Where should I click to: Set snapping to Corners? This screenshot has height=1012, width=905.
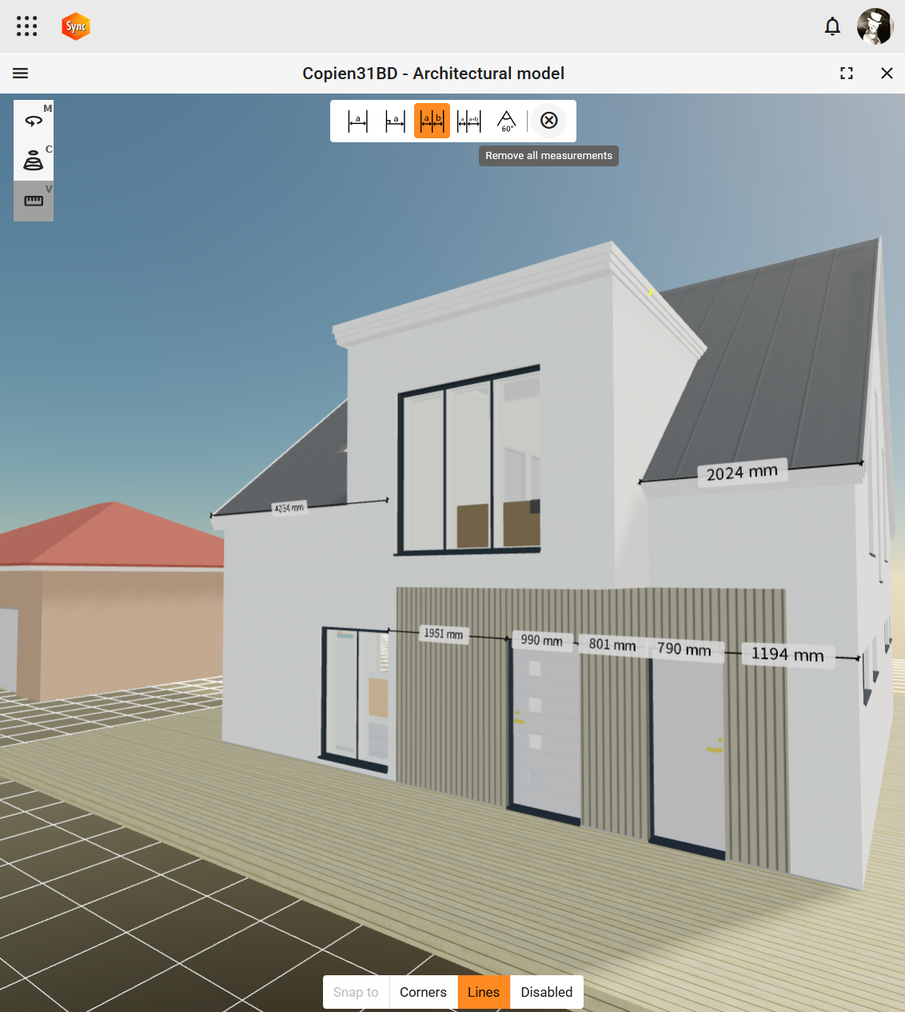423,992
